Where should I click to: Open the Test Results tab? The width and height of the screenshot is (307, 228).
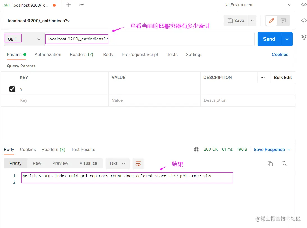click(x=83, y=150)
